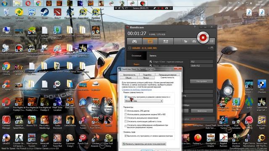Open FNaF Sister Location desktop shortcut
The height and width of the screenshot is (151, 269).
point(58,104)
